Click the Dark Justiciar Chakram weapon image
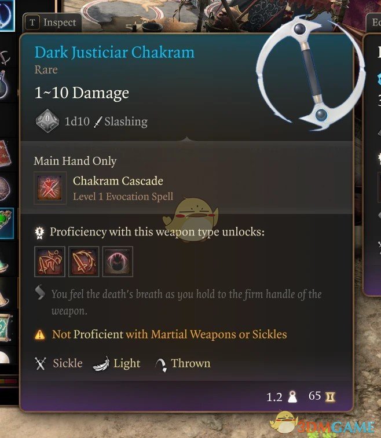The width and height of the screenshot is (381, 438). click(310, 73)
